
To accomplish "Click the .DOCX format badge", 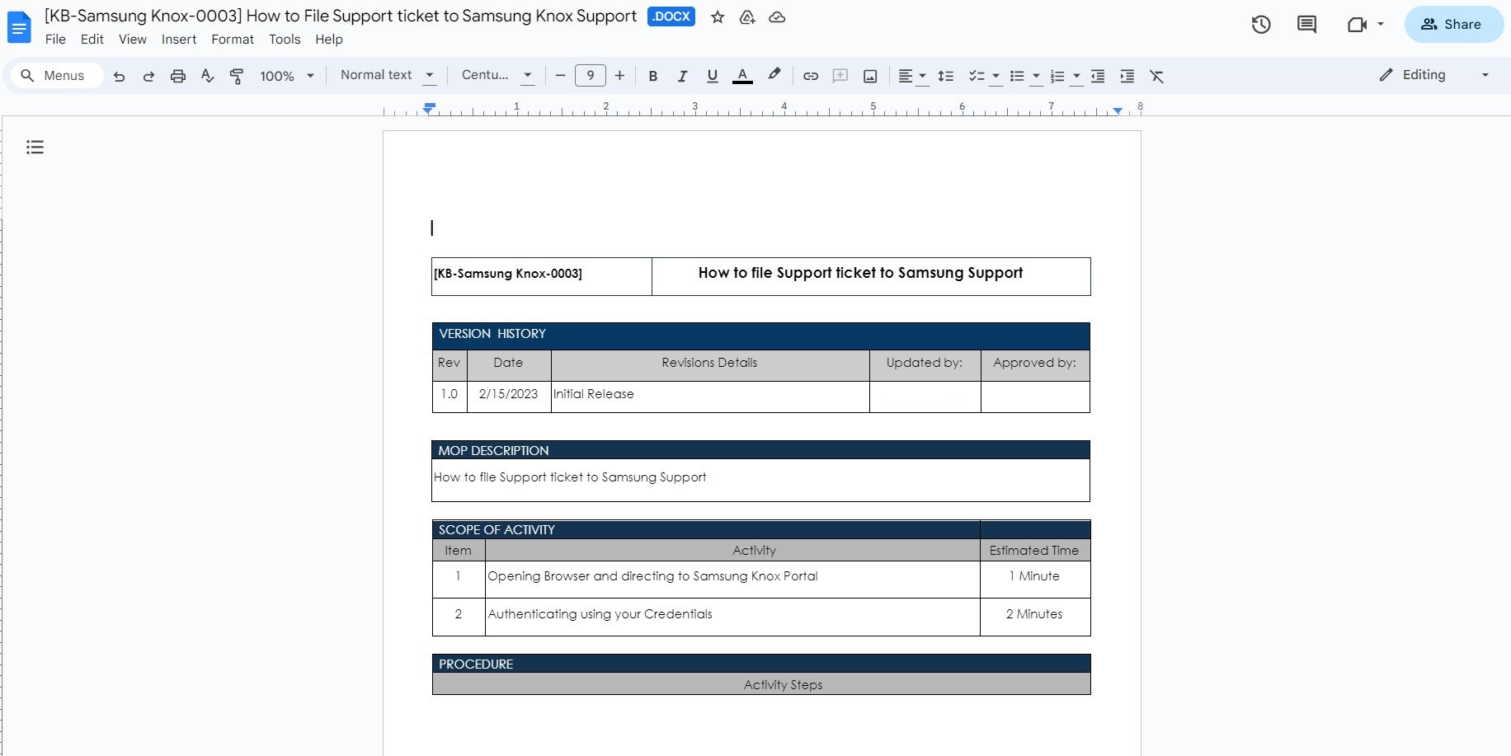I will [x=671, y=16].
